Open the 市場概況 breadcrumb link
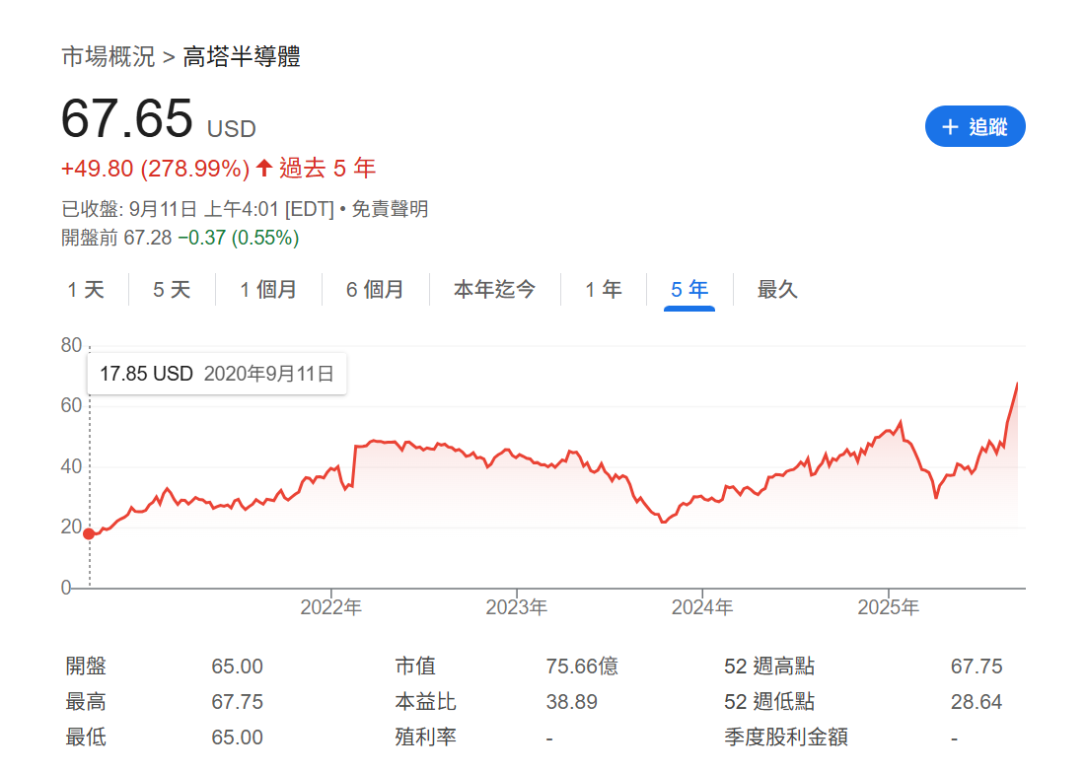1086x773 pixels. click(109, 57)
